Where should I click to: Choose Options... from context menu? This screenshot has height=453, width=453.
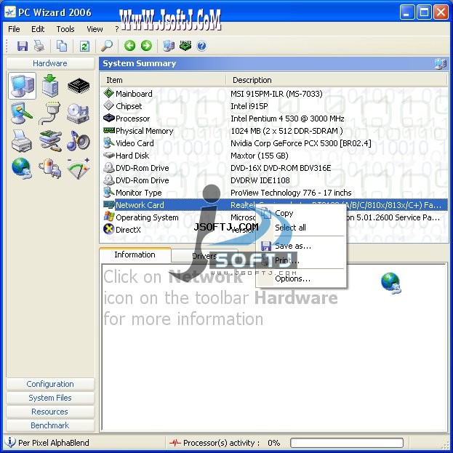pos(301,278)
